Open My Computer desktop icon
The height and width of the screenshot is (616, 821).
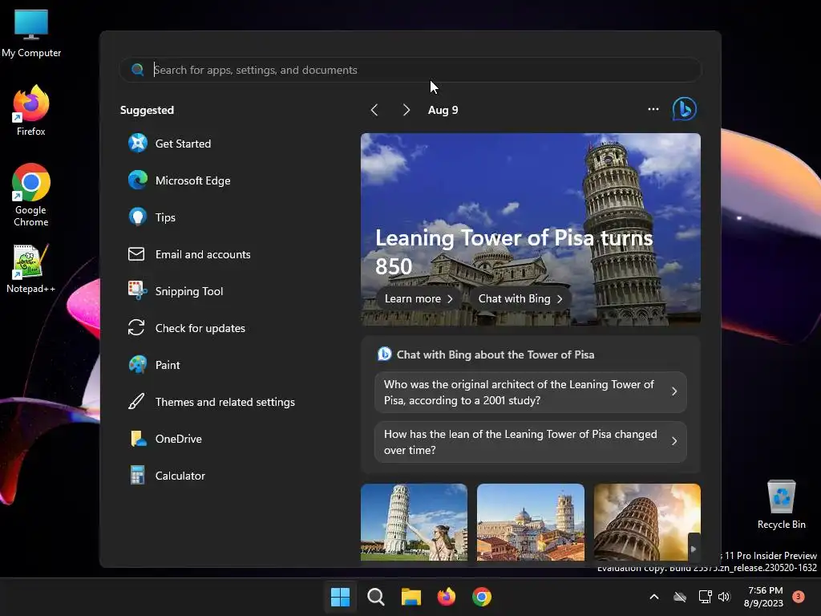(31, 34)
